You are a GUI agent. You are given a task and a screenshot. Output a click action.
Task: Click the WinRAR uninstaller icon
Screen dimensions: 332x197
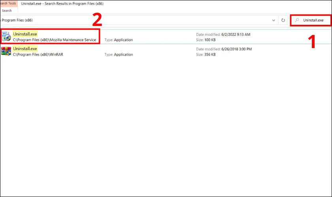tap(6, 51)
